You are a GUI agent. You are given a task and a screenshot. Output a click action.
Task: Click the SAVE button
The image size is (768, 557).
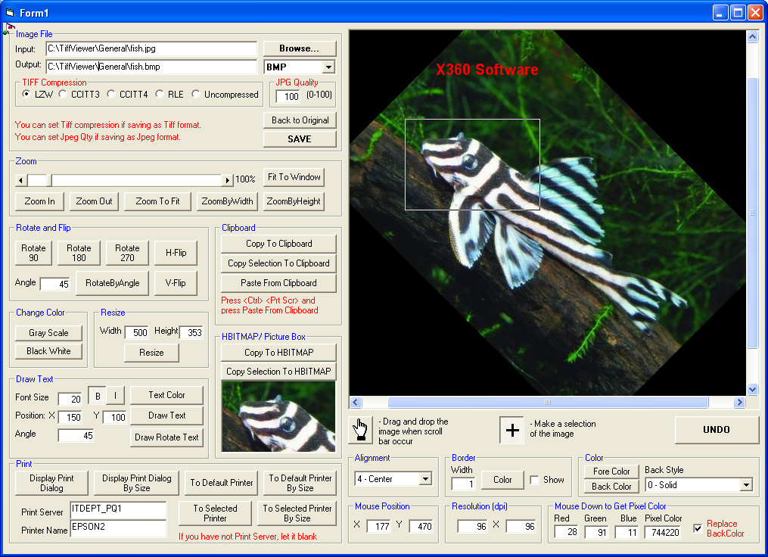(298, 138)
